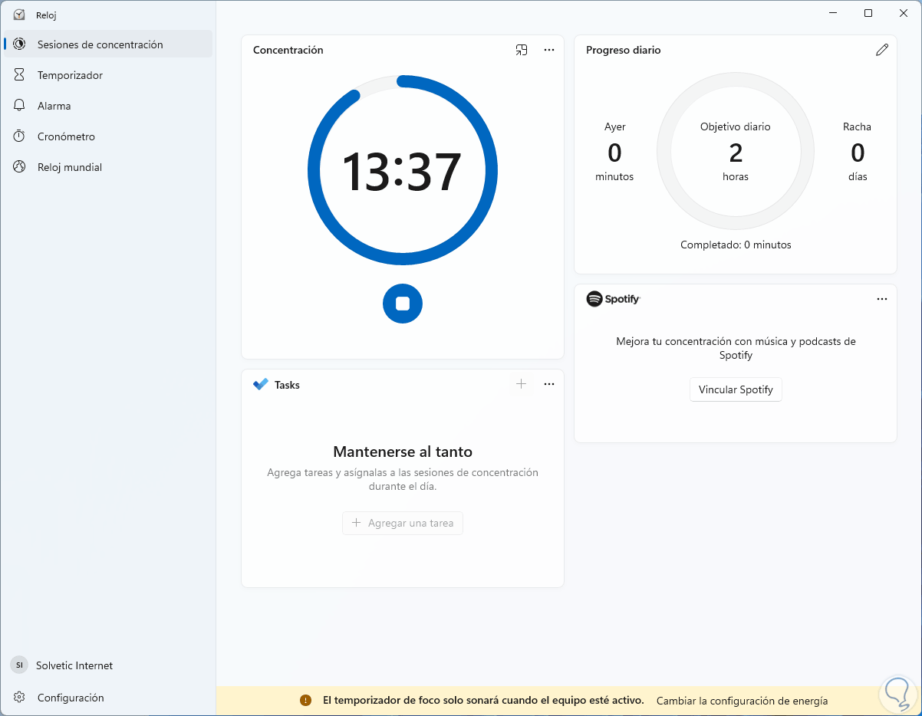Click the 13:37 countdown timer display

[x=402, y=172]
